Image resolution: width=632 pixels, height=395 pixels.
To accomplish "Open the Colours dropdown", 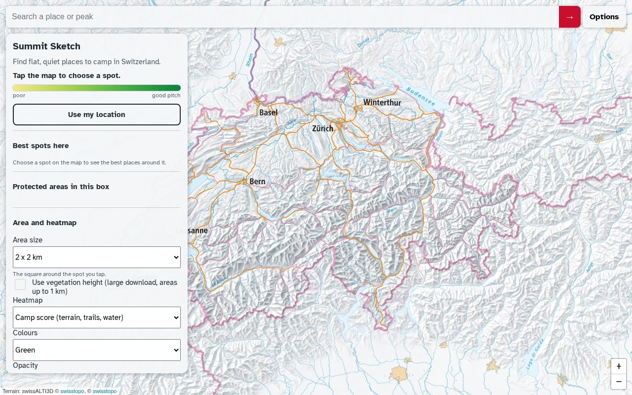I will pos(97,350).
